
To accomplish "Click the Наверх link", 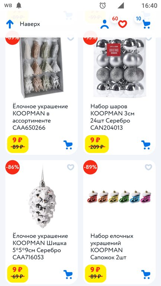I will point(30,24).
